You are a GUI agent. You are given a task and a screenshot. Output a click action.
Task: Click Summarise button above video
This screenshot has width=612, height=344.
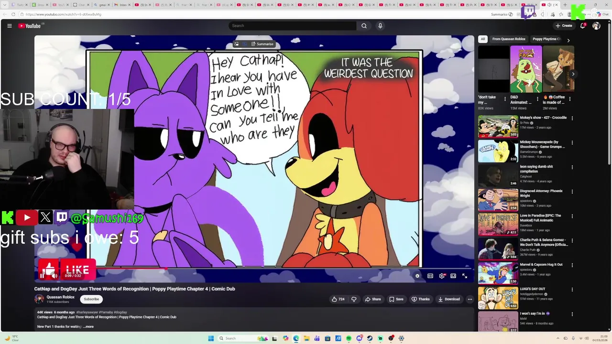(x=262, y=44)
